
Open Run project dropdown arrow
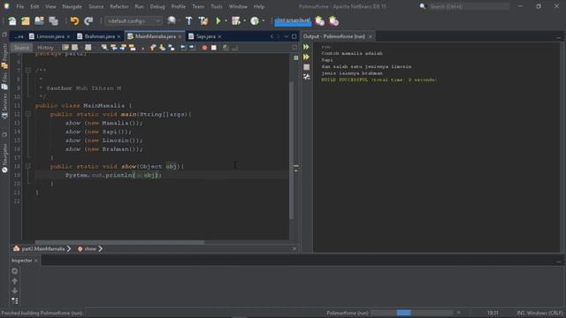point(226,21)
